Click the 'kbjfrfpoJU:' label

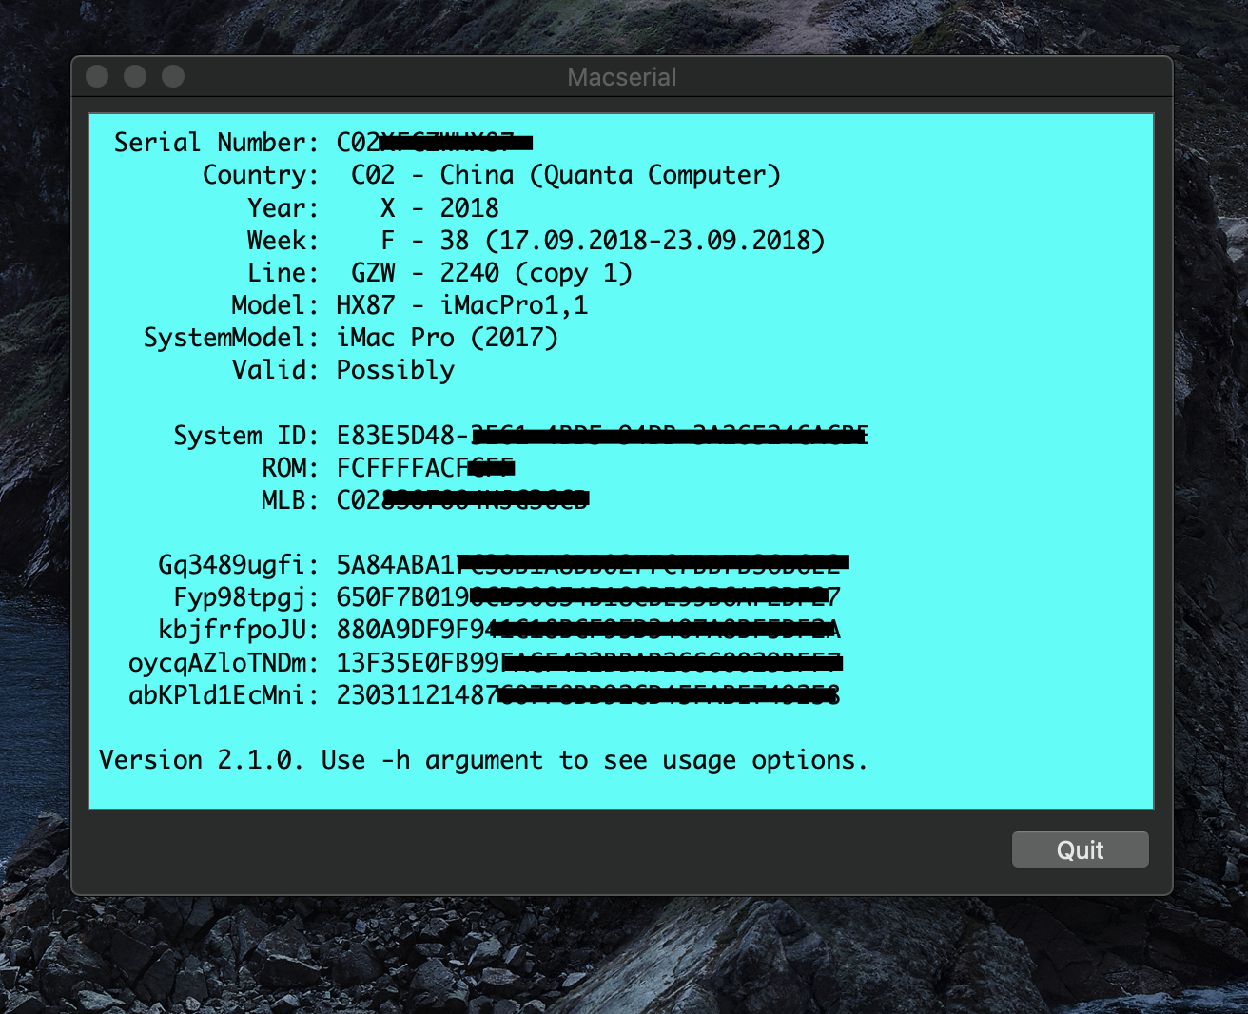(239, 631)
